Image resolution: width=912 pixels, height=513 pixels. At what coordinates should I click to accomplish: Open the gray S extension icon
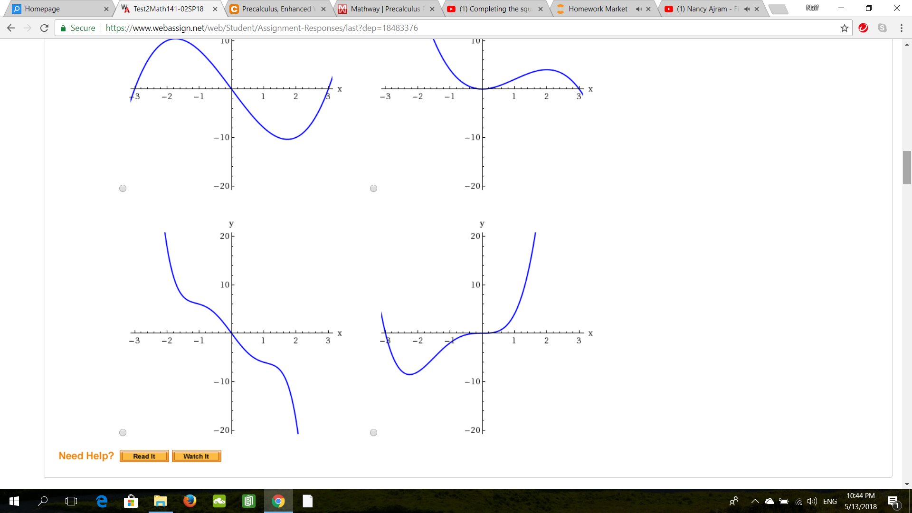point(882,28)
